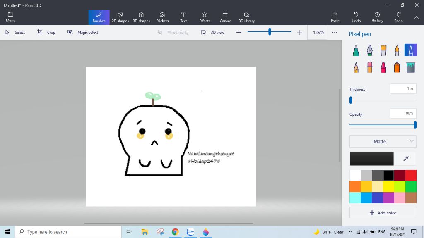This screenshot has width=424, height=238.
Task: Pick the Watercolor brush
Action: click(x=397, y=50)
